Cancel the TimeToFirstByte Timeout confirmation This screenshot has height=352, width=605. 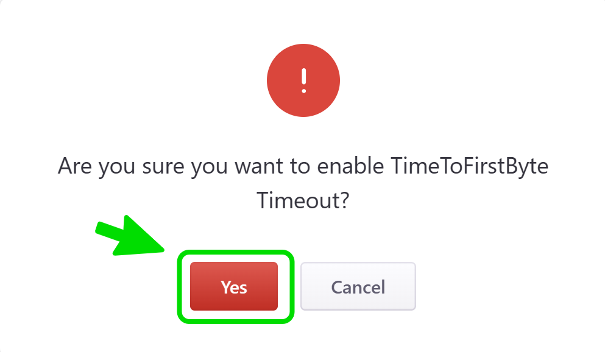[x=358, y=286]
